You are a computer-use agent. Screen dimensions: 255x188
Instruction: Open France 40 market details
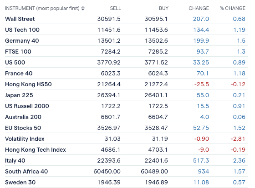point(19,73)
